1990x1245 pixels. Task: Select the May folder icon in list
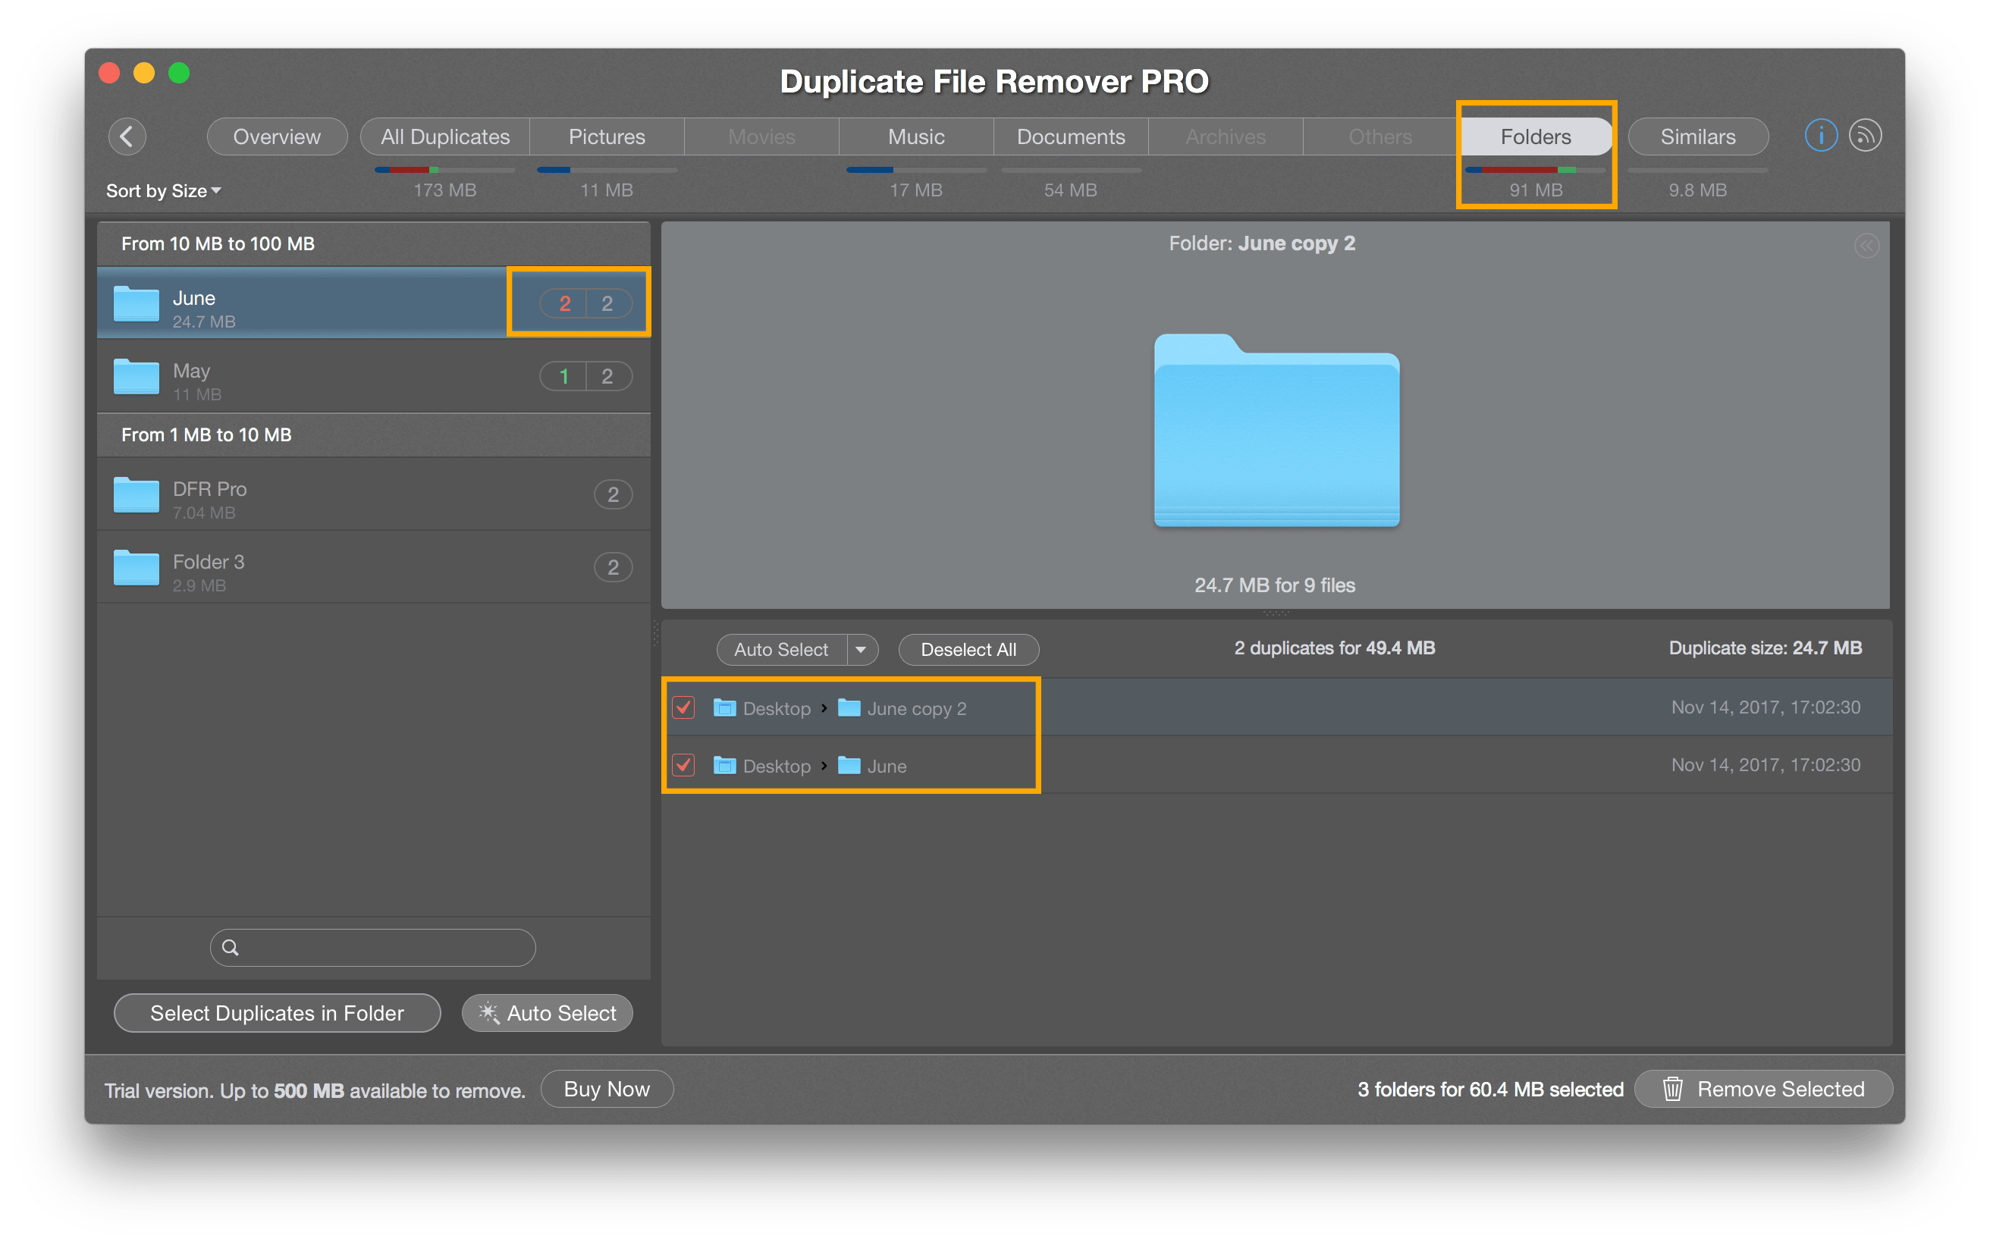(136, 377)
